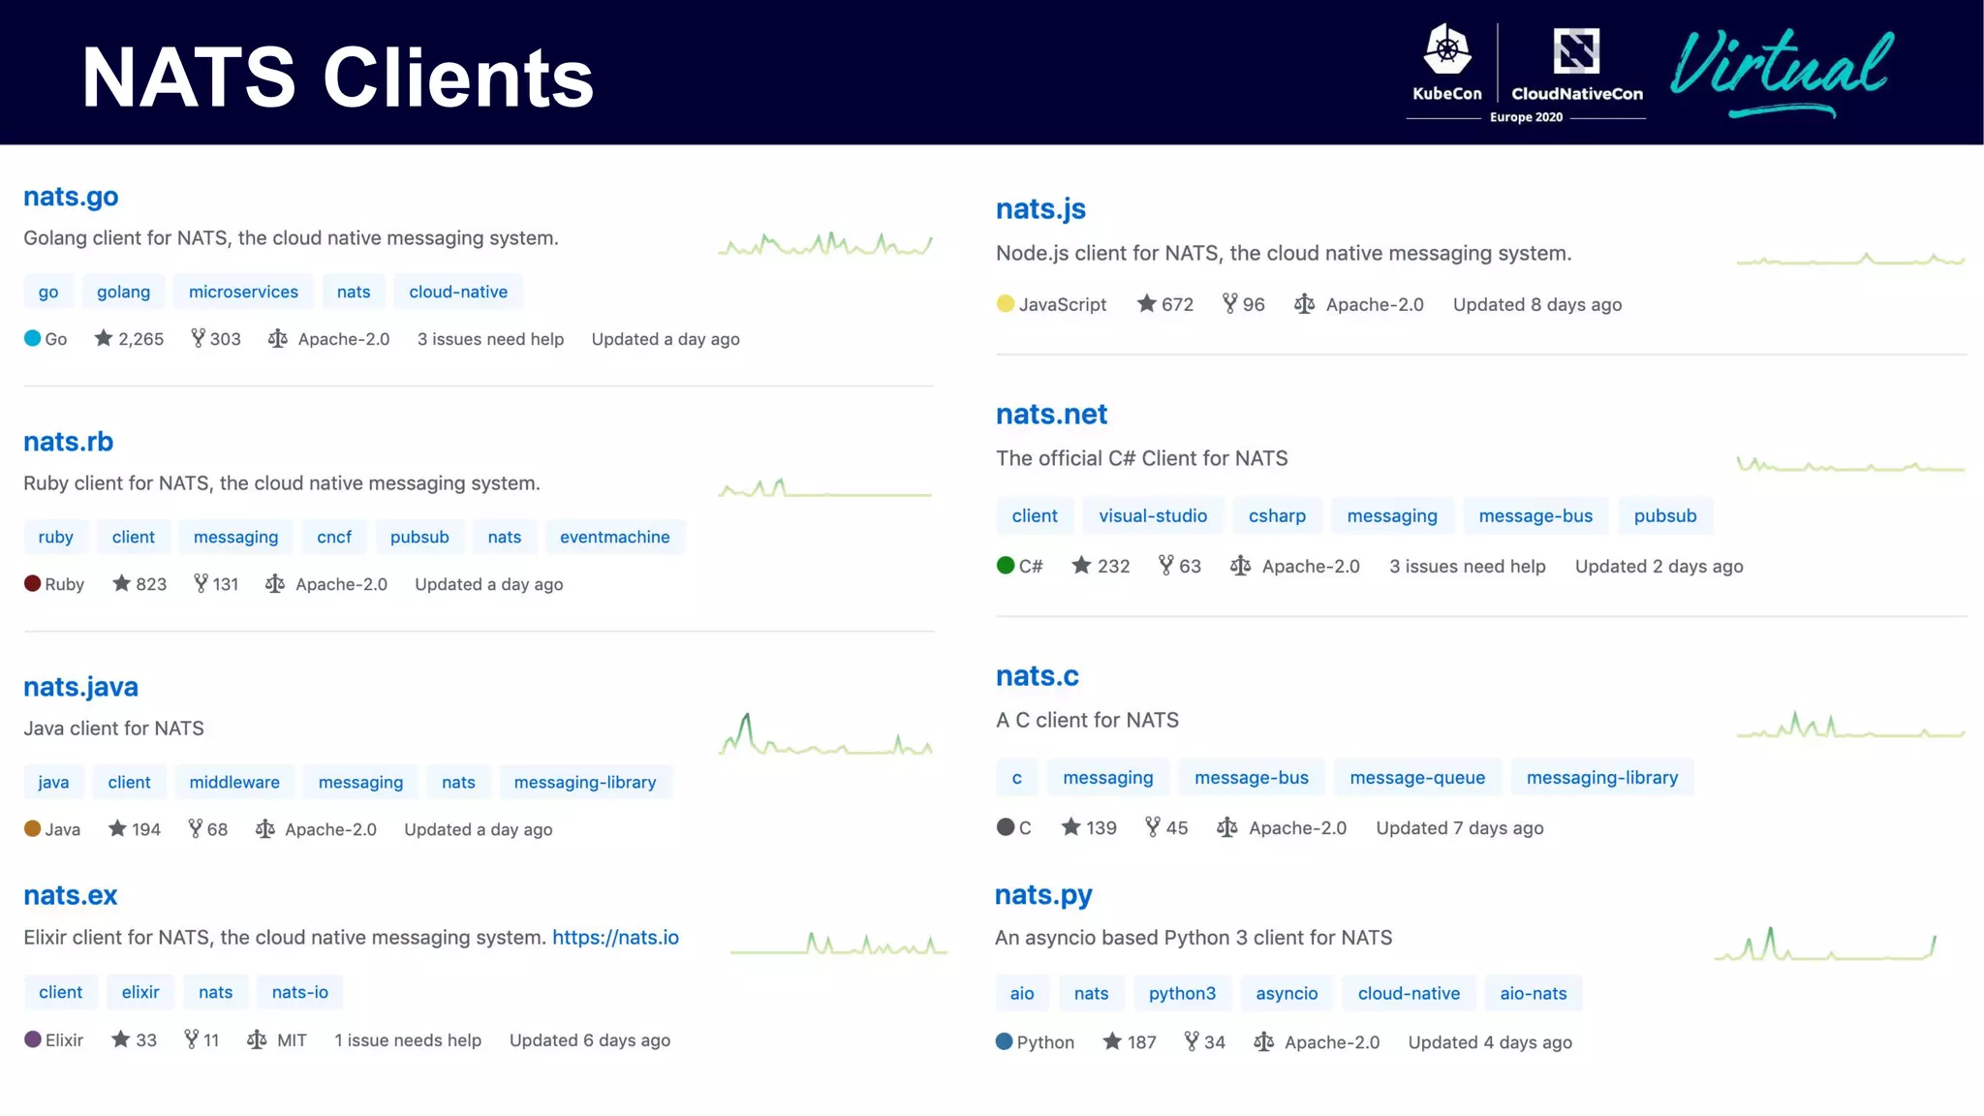Viewport: 1984px width, 1116px height.
Task: Click the license scale icon for nats.c
Action: tap(1226, 827)
